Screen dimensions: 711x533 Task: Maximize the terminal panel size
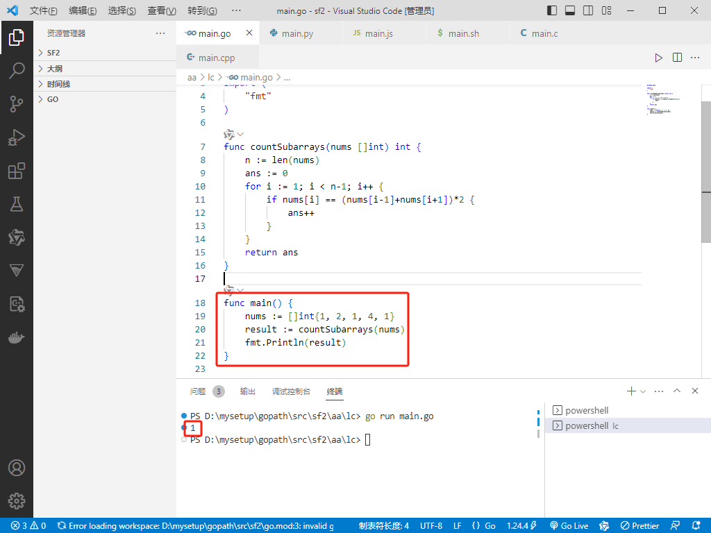tap(677, 391)
